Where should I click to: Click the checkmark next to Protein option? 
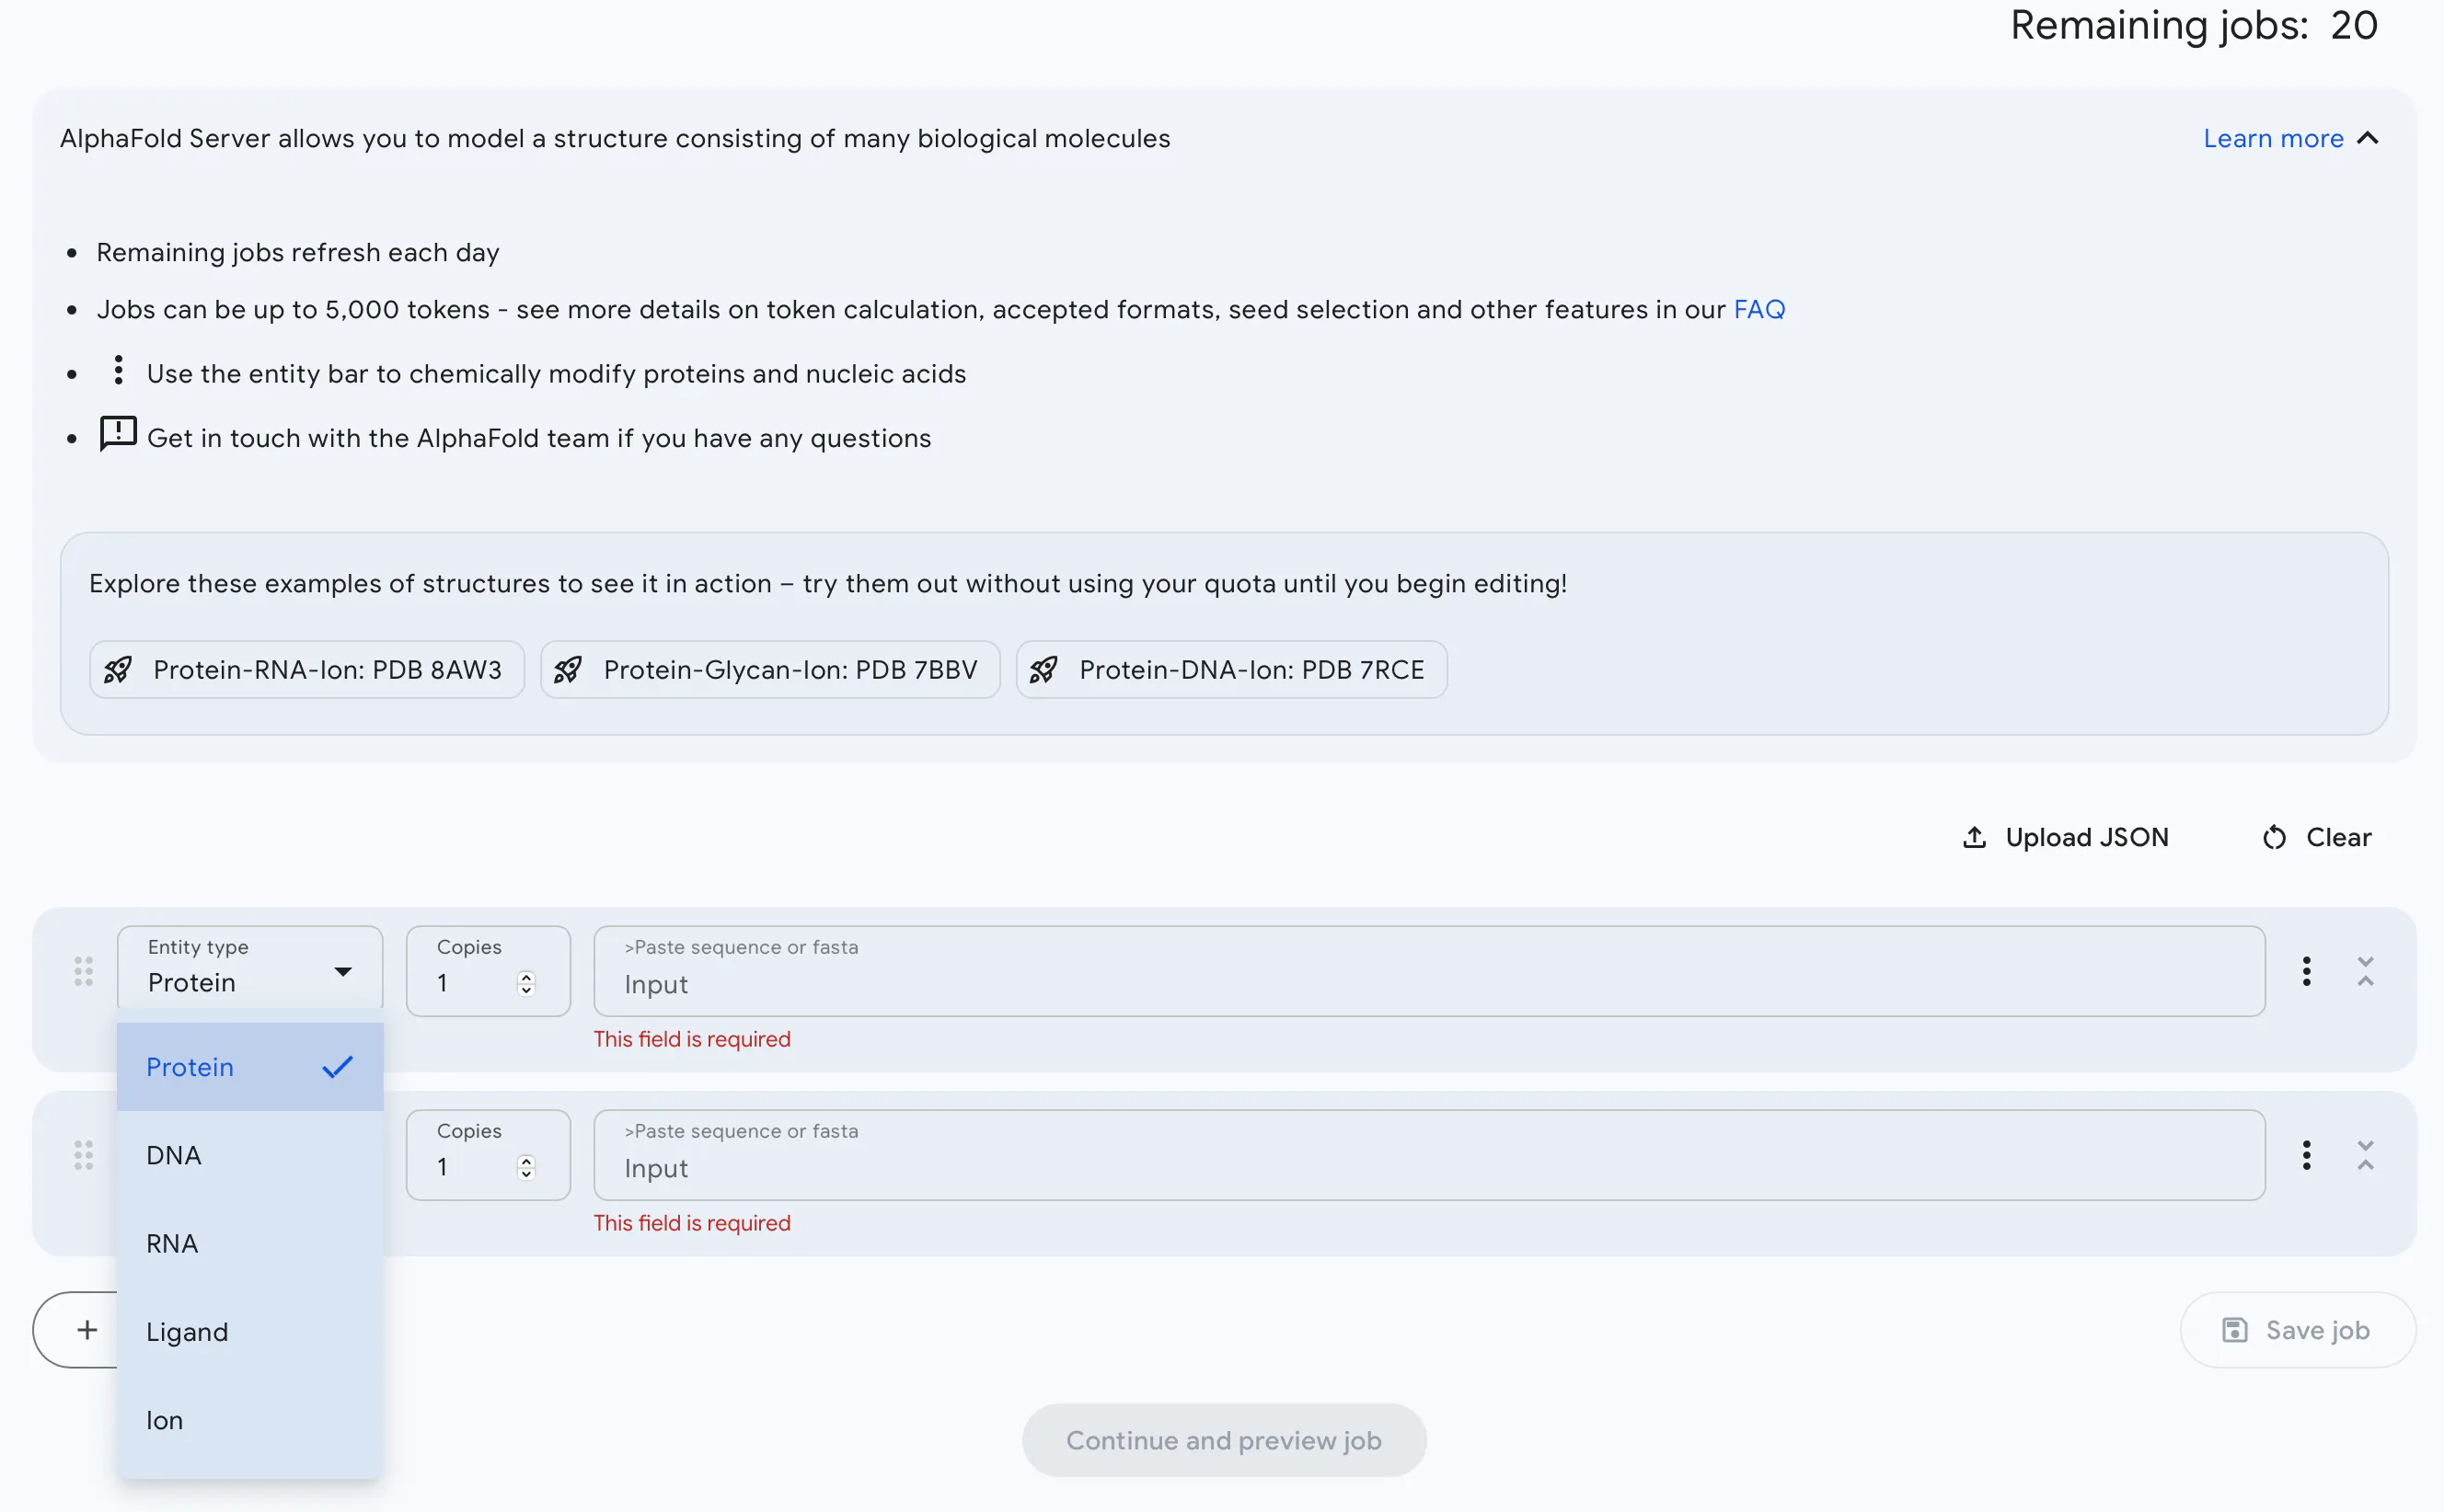[x=338, y=1067]
